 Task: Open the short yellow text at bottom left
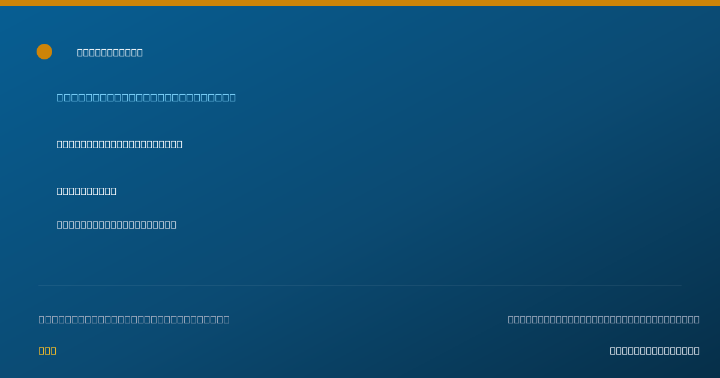pos(47,350)
